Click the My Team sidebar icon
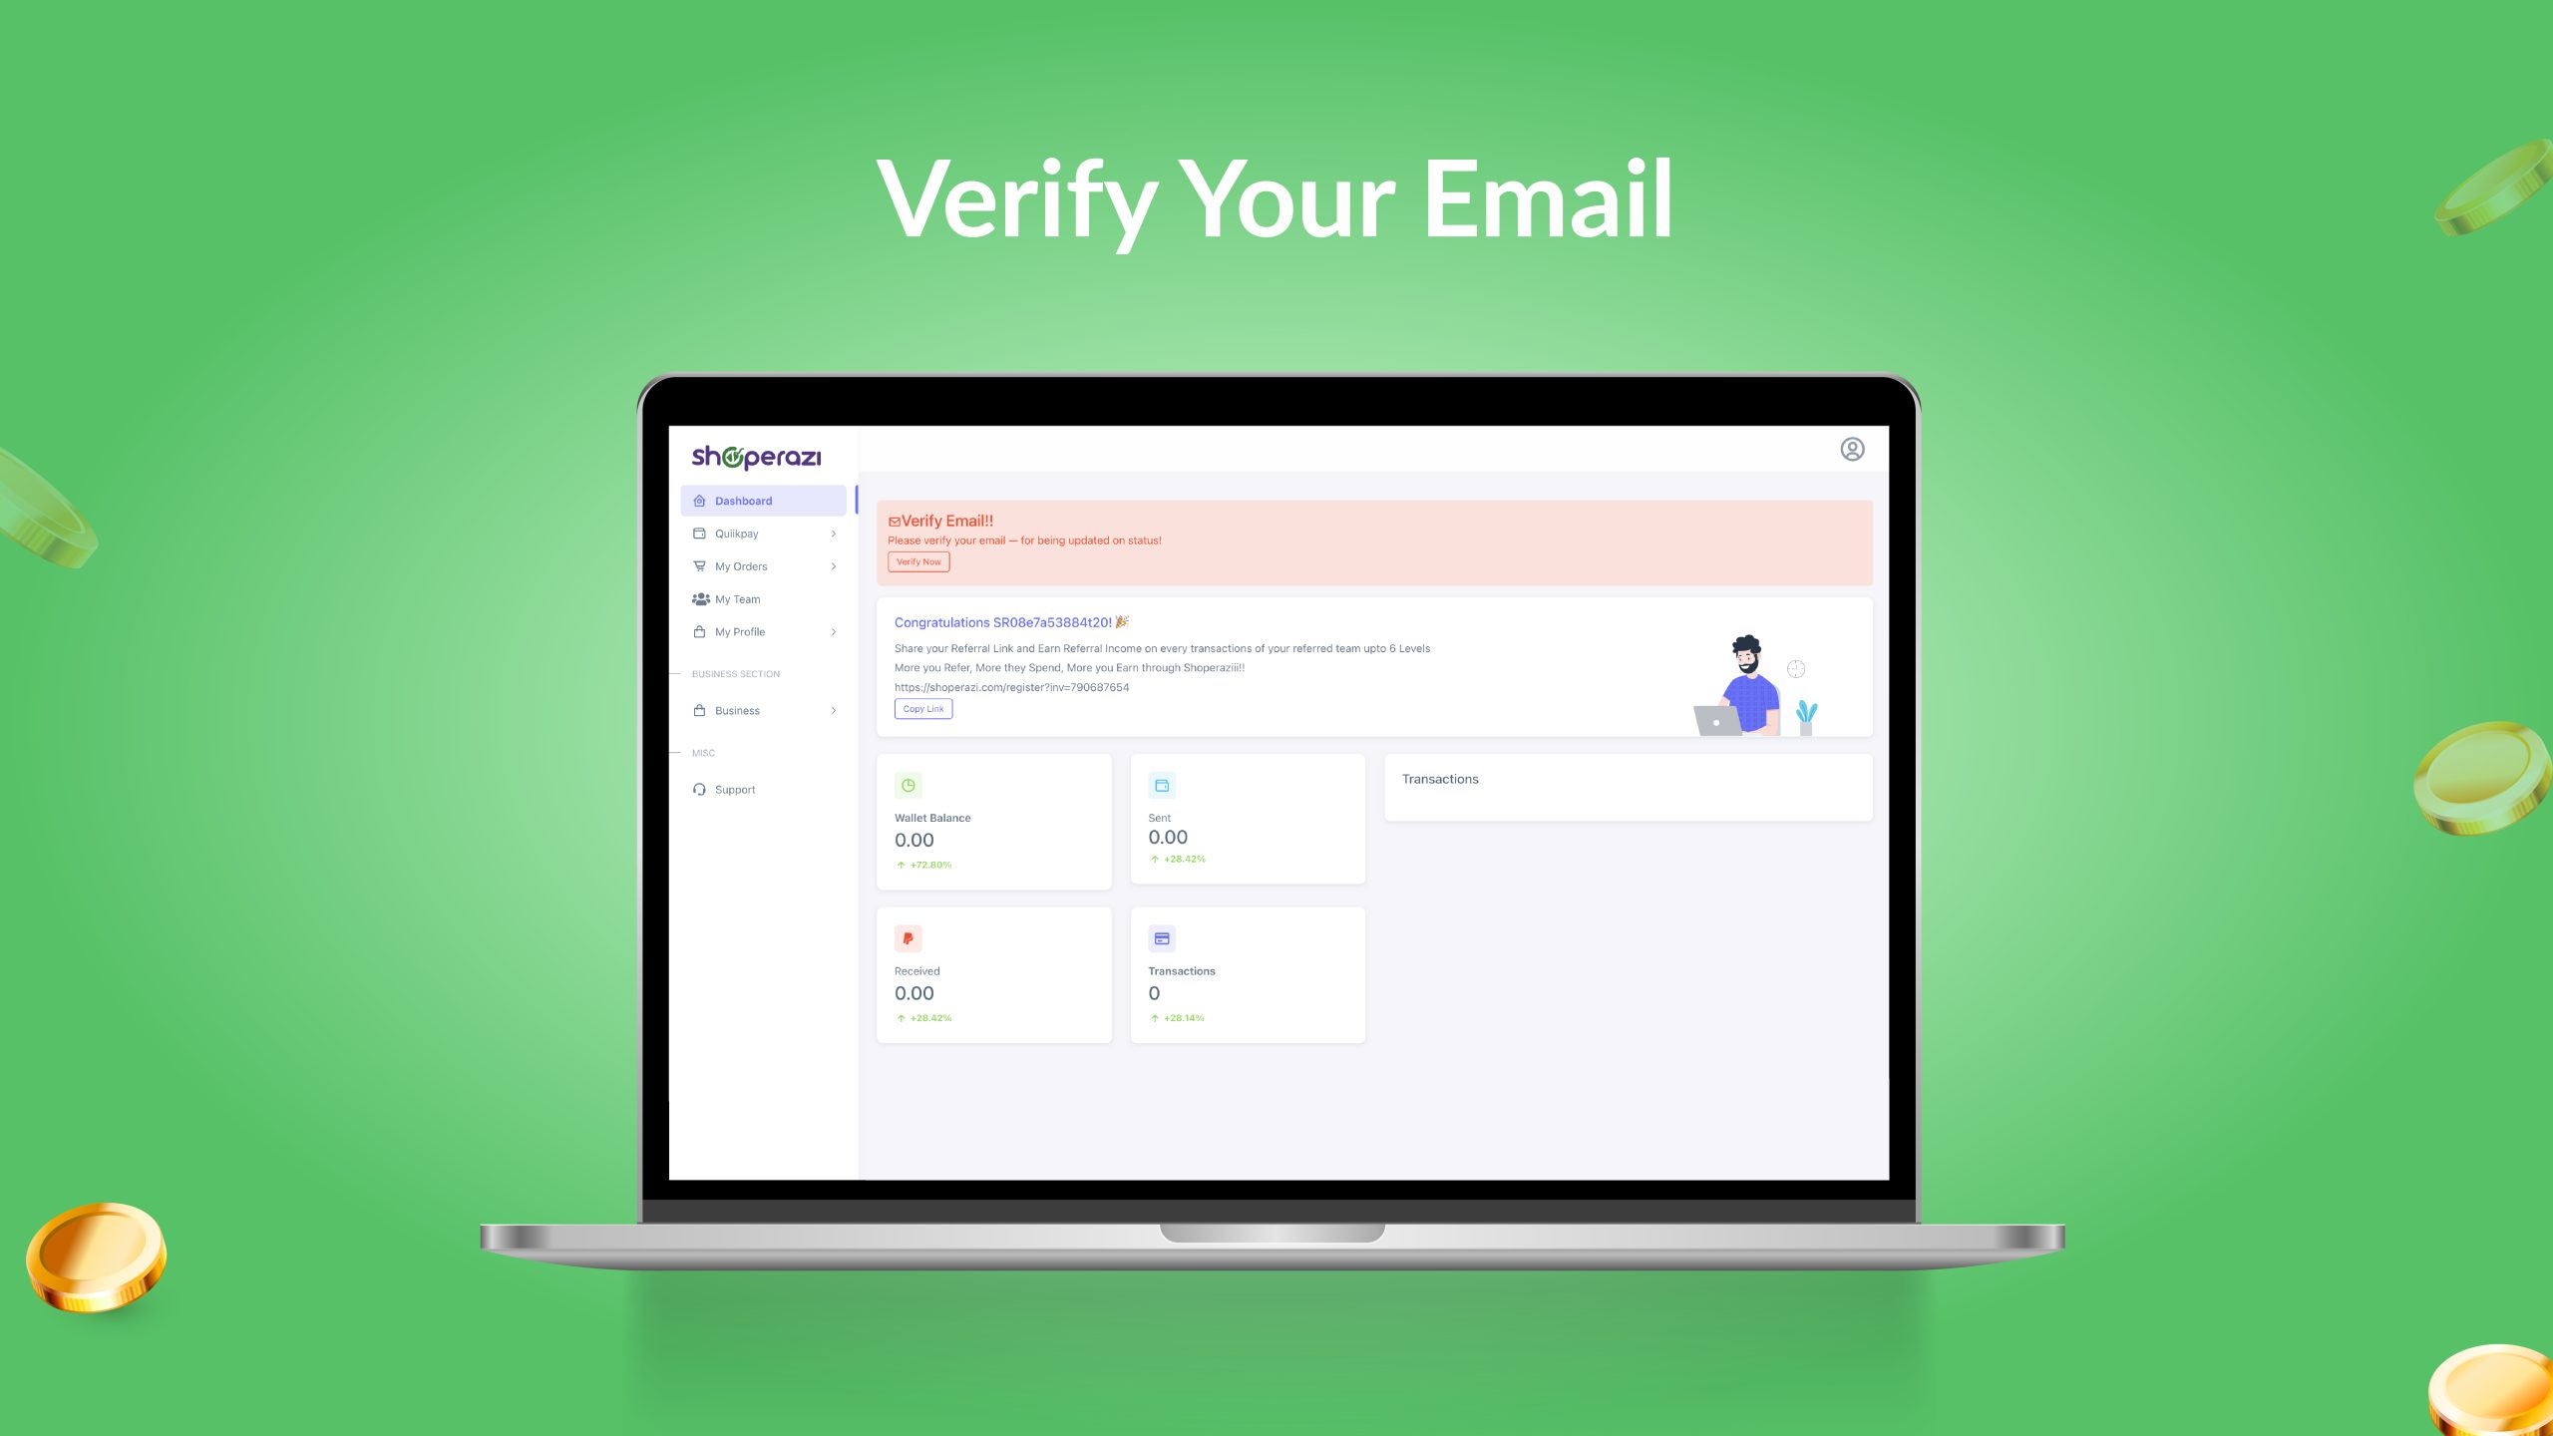Image resolution: width=2553 pixels, height=1436 pixels. tap(698, 598)
